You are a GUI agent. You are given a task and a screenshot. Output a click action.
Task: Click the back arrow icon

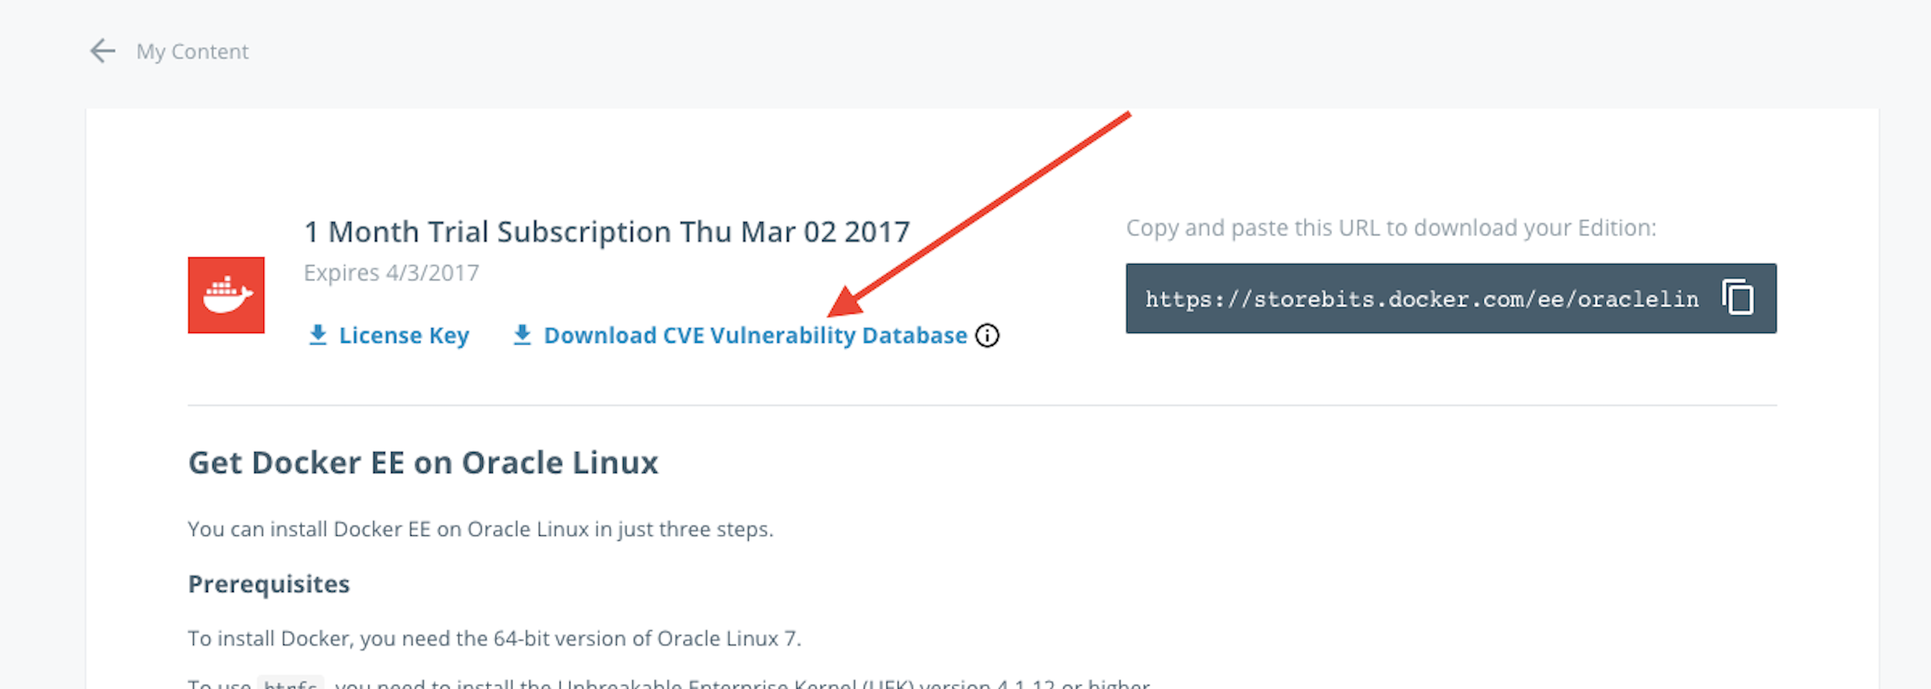(103, 51)
